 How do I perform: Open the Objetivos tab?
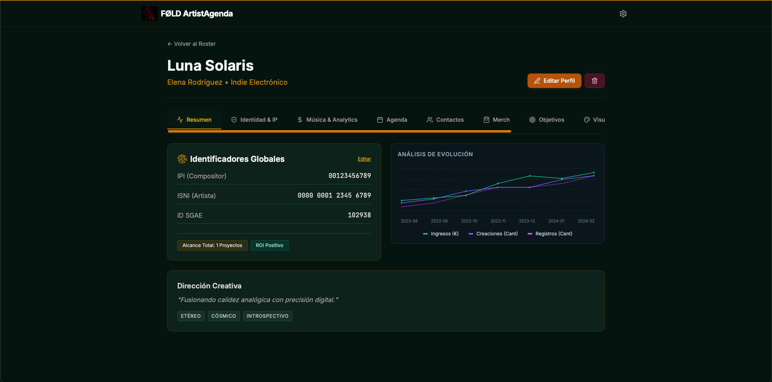click(547, 120)
